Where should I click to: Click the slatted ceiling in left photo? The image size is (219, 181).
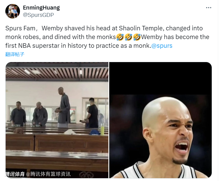click(x=57, y=72)
